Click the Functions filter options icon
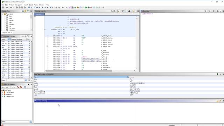This screenshot has height=126, width=224. [29, 80]
